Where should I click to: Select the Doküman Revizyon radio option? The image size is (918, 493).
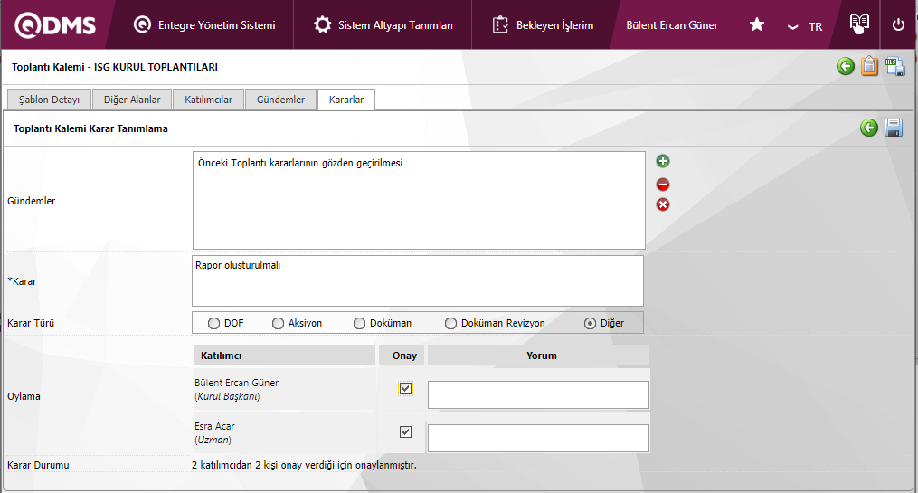click(x=450, y=323)
